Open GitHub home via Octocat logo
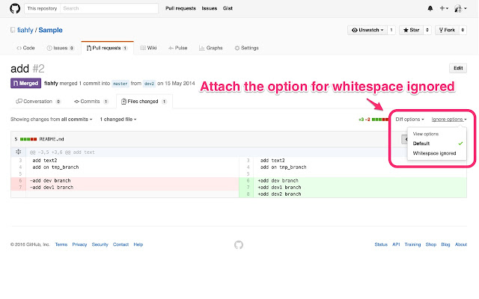The height and width of the screenshot is (299, 479). pyautogui.click(x=15, y=8)
